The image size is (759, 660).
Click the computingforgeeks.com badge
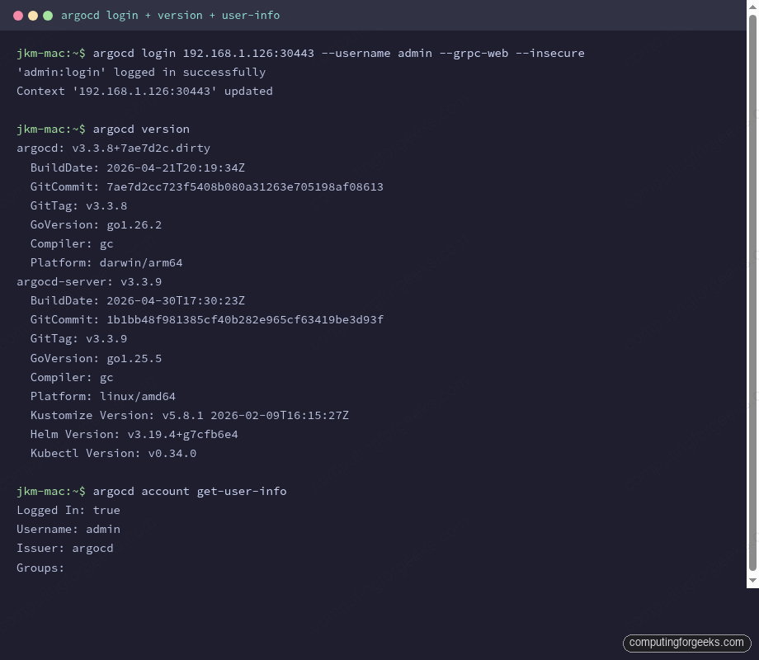(686, 643)
